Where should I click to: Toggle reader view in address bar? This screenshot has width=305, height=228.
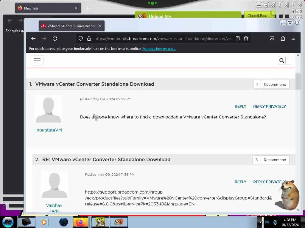pyautogui.click(x=237, y=38)
